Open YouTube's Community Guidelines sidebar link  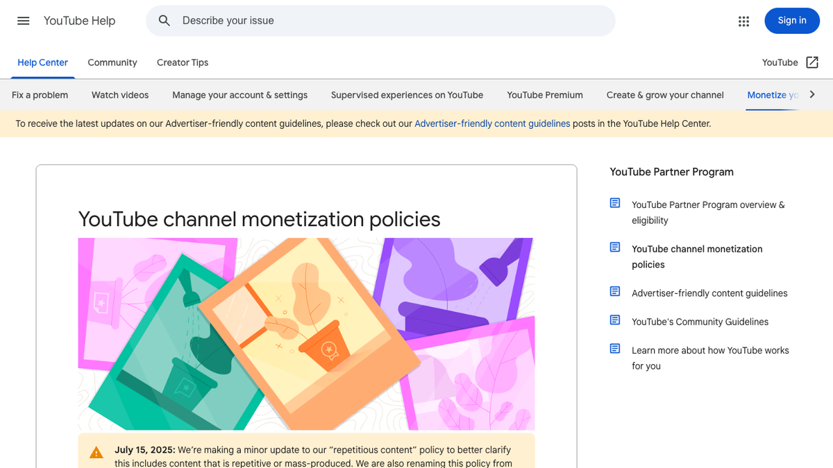click(x=700, y=322)
